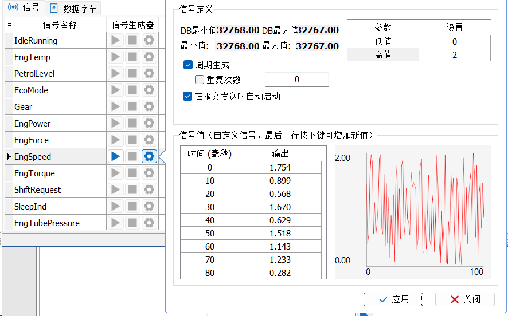Start the EngTemp signal generator
The image size is (508, 316).
pos(115,57)
